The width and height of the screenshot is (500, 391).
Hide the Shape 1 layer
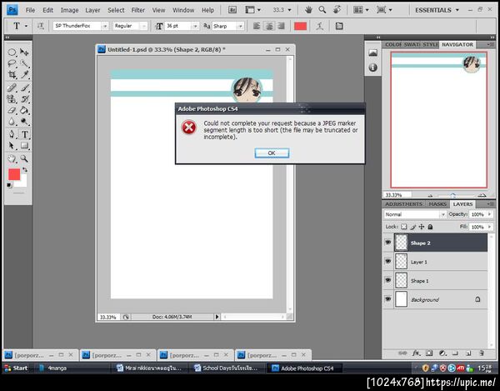(x=388, y=280)
